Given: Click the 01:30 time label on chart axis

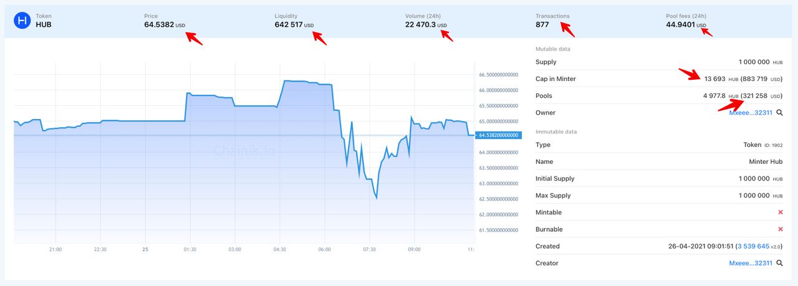Looking at the screenshot, I should pos(190,249).
